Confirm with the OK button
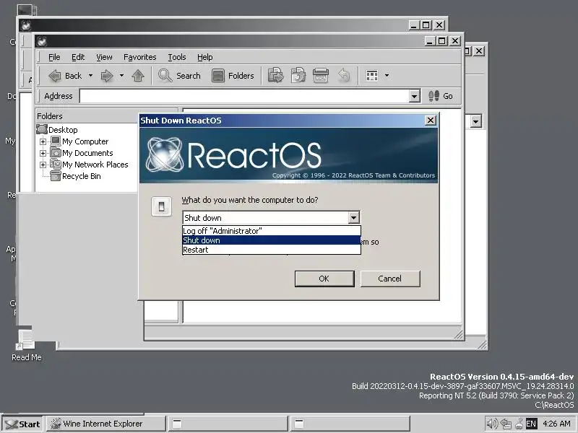The image size is (578, 433). [x=324, y=279]
